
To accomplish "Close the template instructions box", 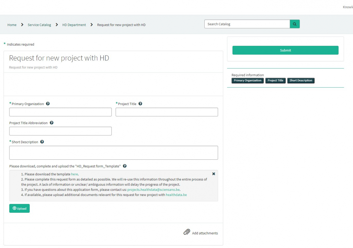I will click(x=213, y=174).
